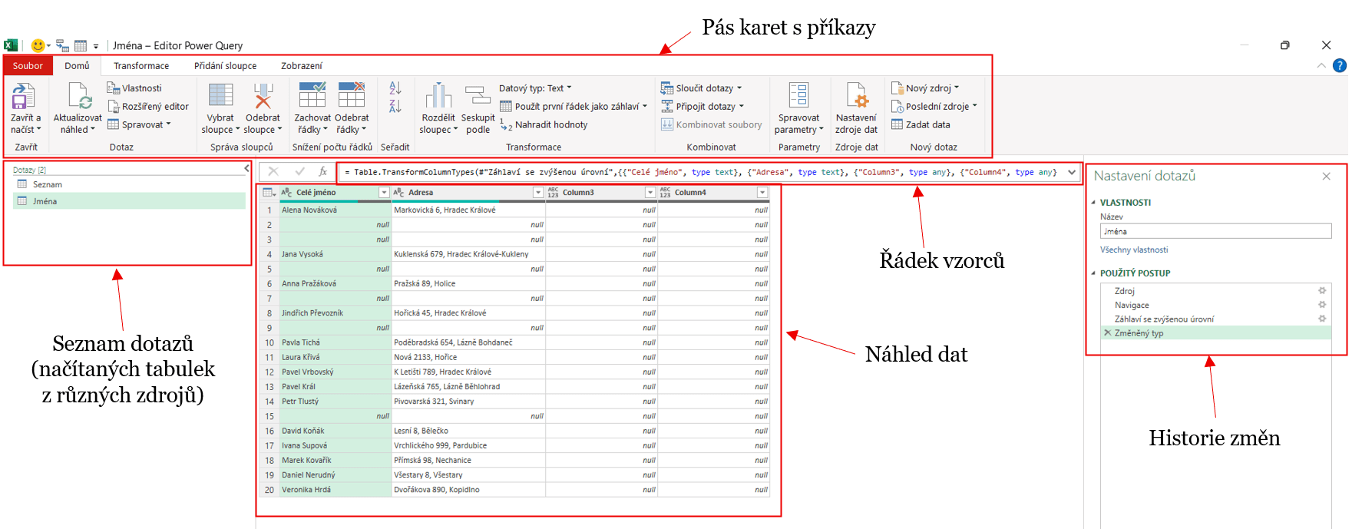Click the Zavřít a načíst icon
Viewport: 1362px width, 529px height.
[x=24, y=97]
